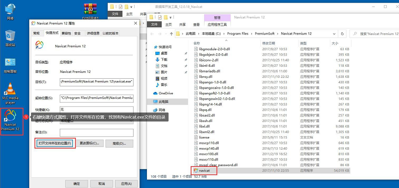Viewport: 399px width, 188px height.
Task: Sort files by 修改日期 column header
Action: 269,43
